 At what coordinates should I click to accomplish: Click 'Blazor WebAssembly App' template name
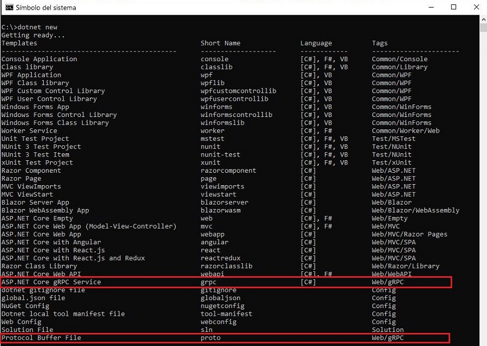pyautogui.click(x=45, y=211)
